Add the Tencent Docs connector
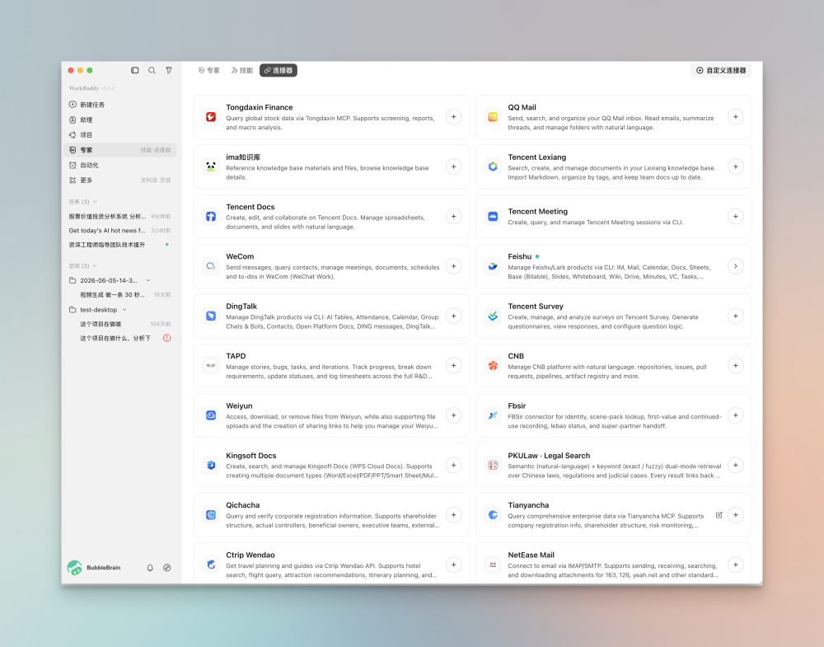 pos(453,217)
